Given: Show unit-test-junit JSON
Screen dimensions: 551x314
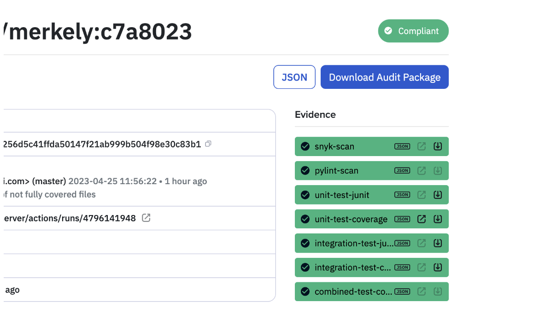Looking at the screenshot, I should pos(402,195).
